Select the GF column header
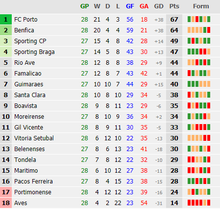Viewport: 220px width, 209px height. 130,6
